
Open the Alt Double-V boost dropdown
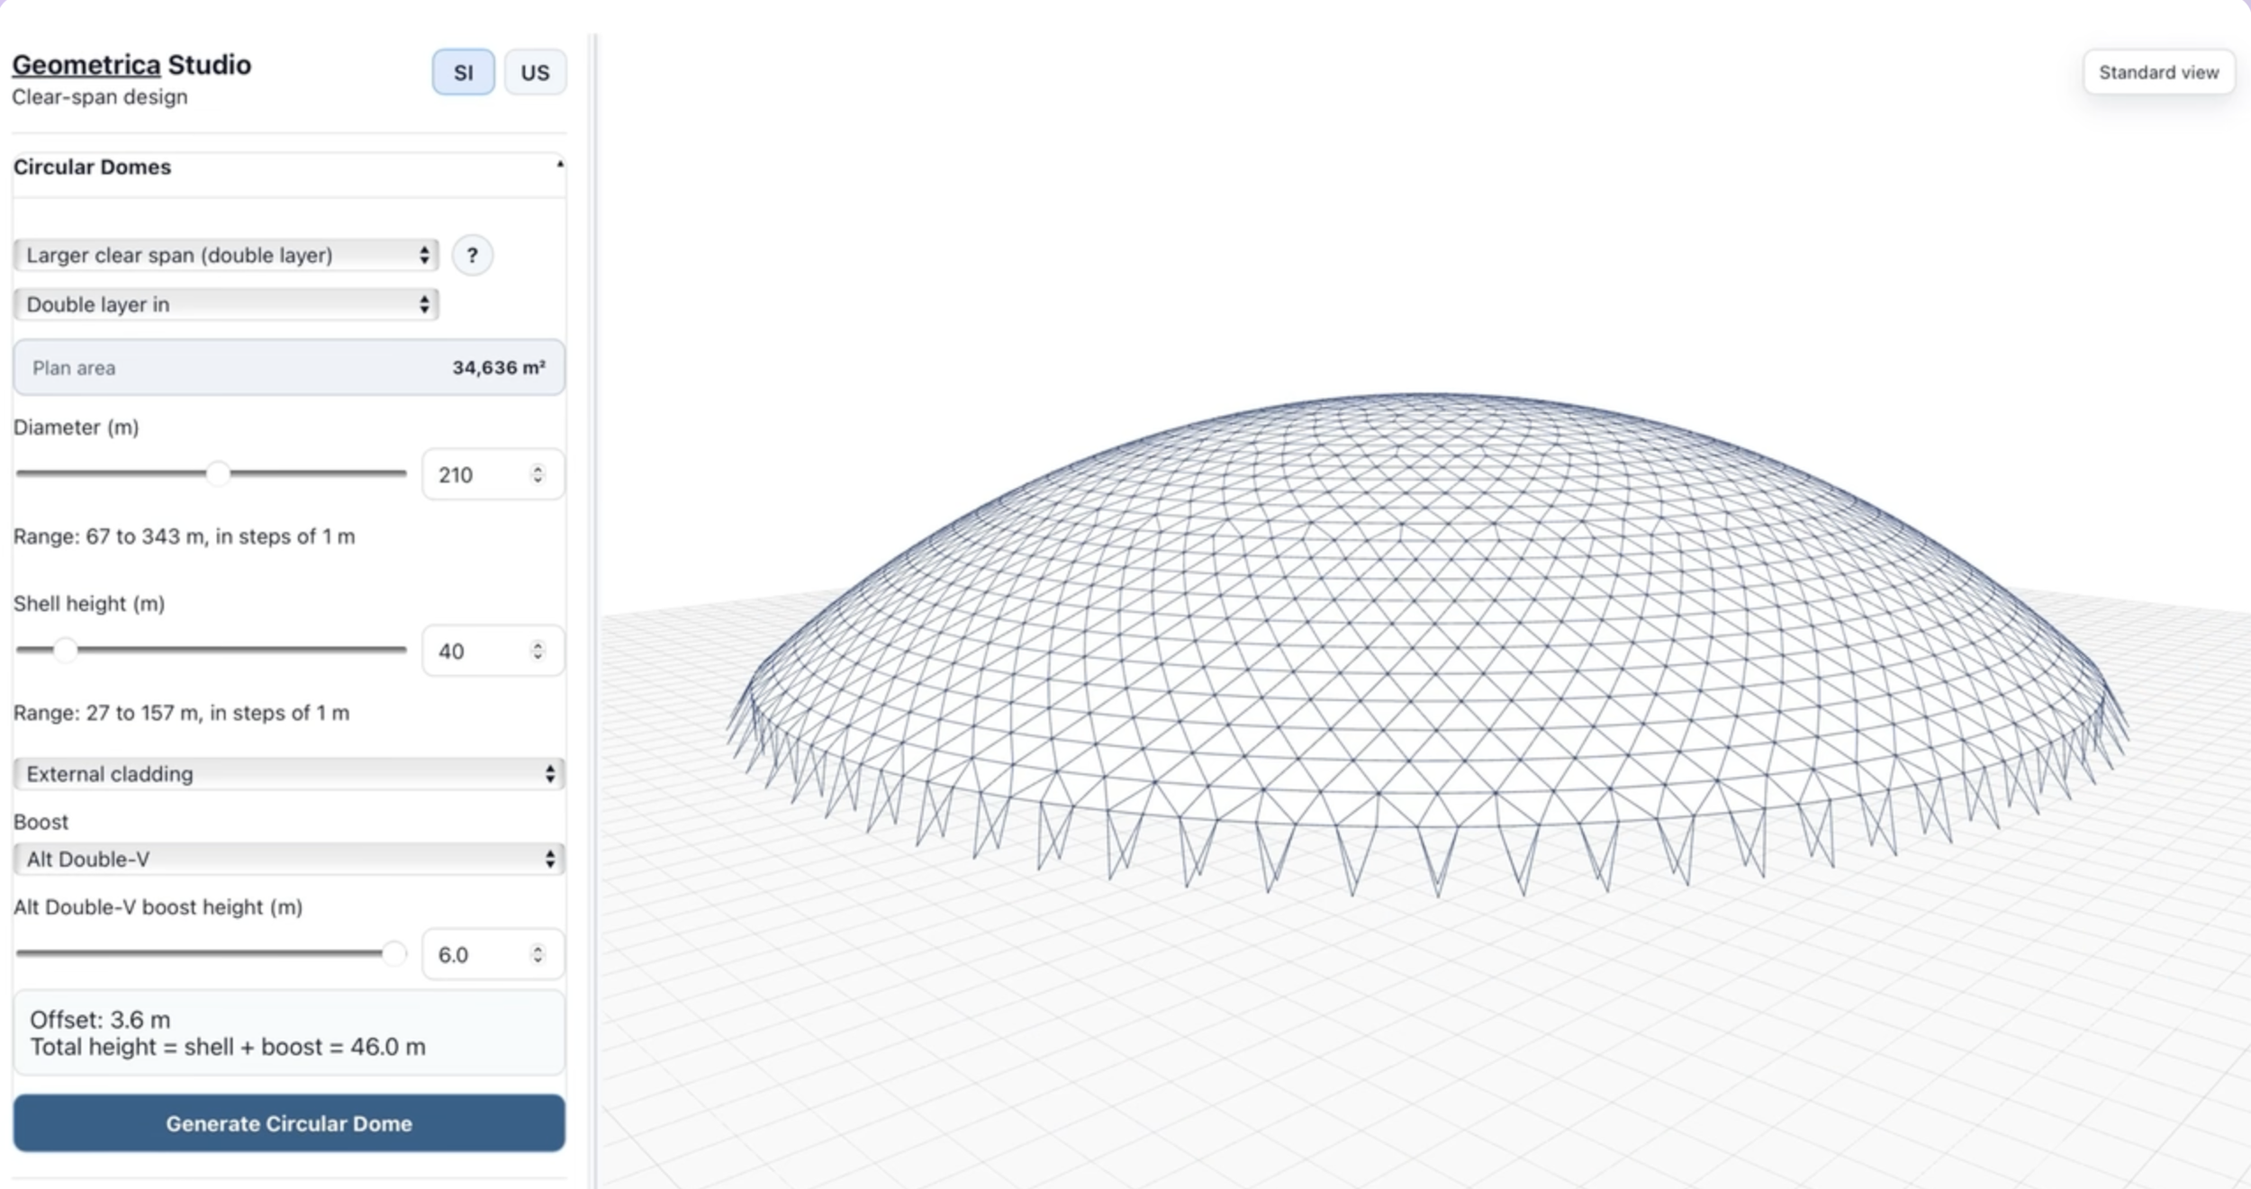289,859
